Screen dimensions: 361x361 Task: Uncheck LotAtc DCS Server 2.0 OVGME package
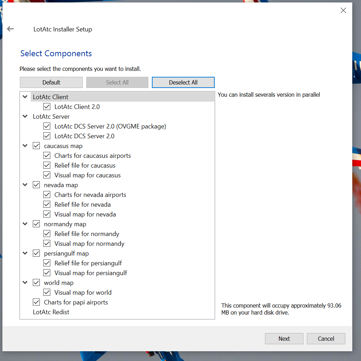(x=46, y=126)
